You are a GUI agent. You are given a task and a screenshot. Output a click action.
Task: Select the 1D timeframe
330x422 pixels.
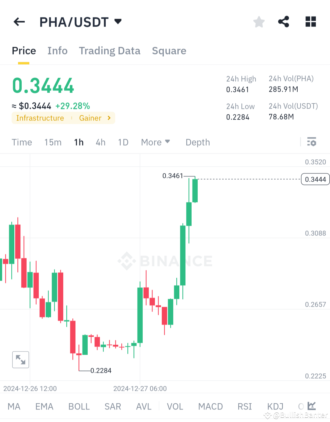coord(123,142)
